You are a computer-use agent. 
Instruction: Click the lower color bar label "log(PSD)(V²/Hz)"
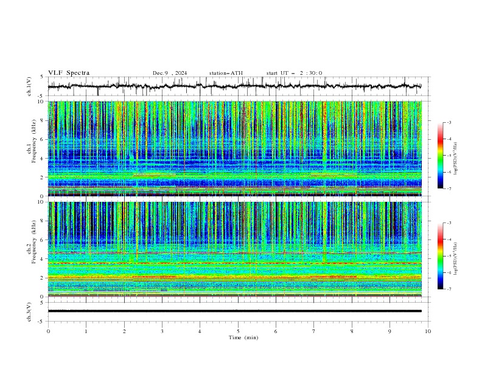tap(456, 259)
